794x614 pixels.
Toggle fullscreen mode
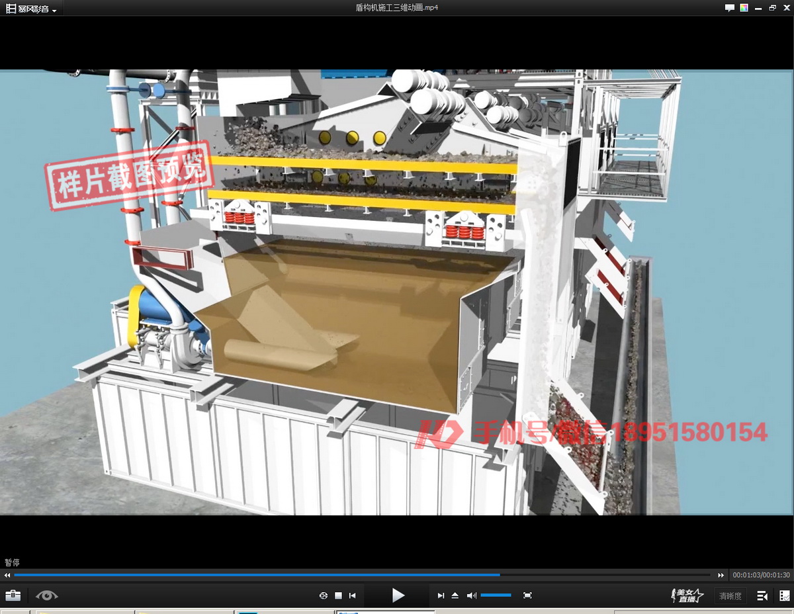[527, 595]
